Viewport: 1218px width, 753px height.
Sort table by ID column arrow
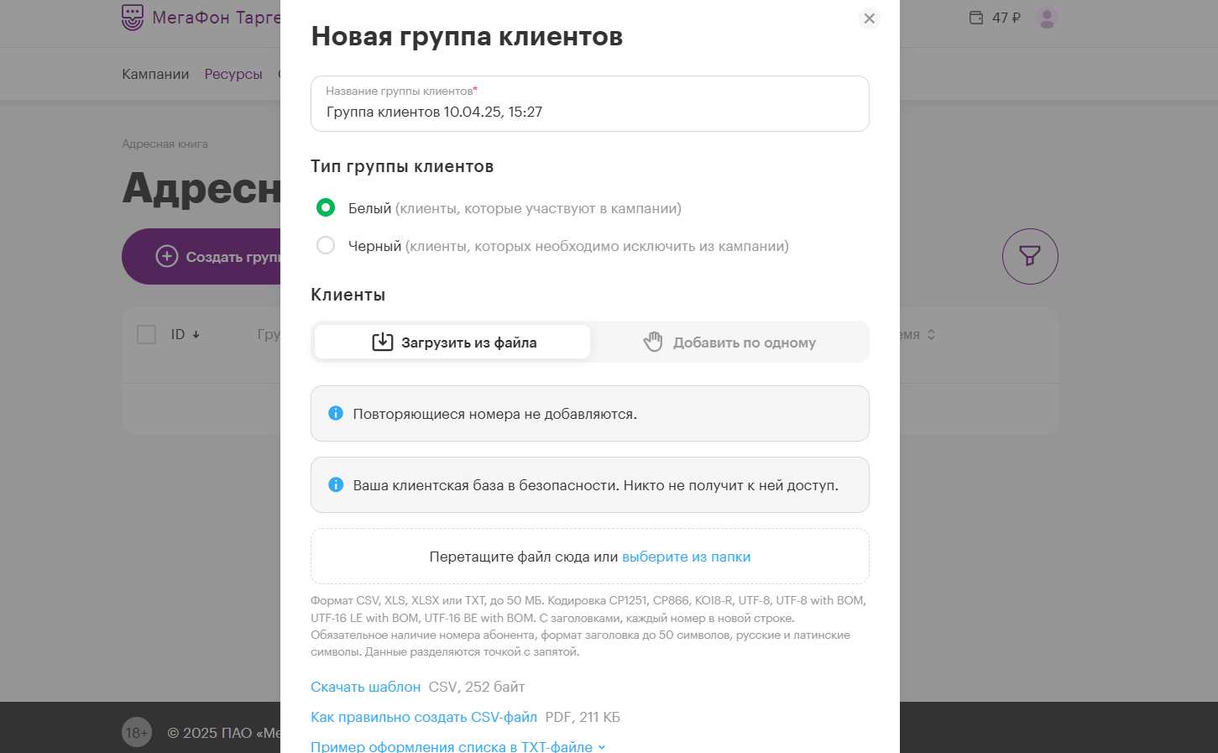tap(196, 334)
